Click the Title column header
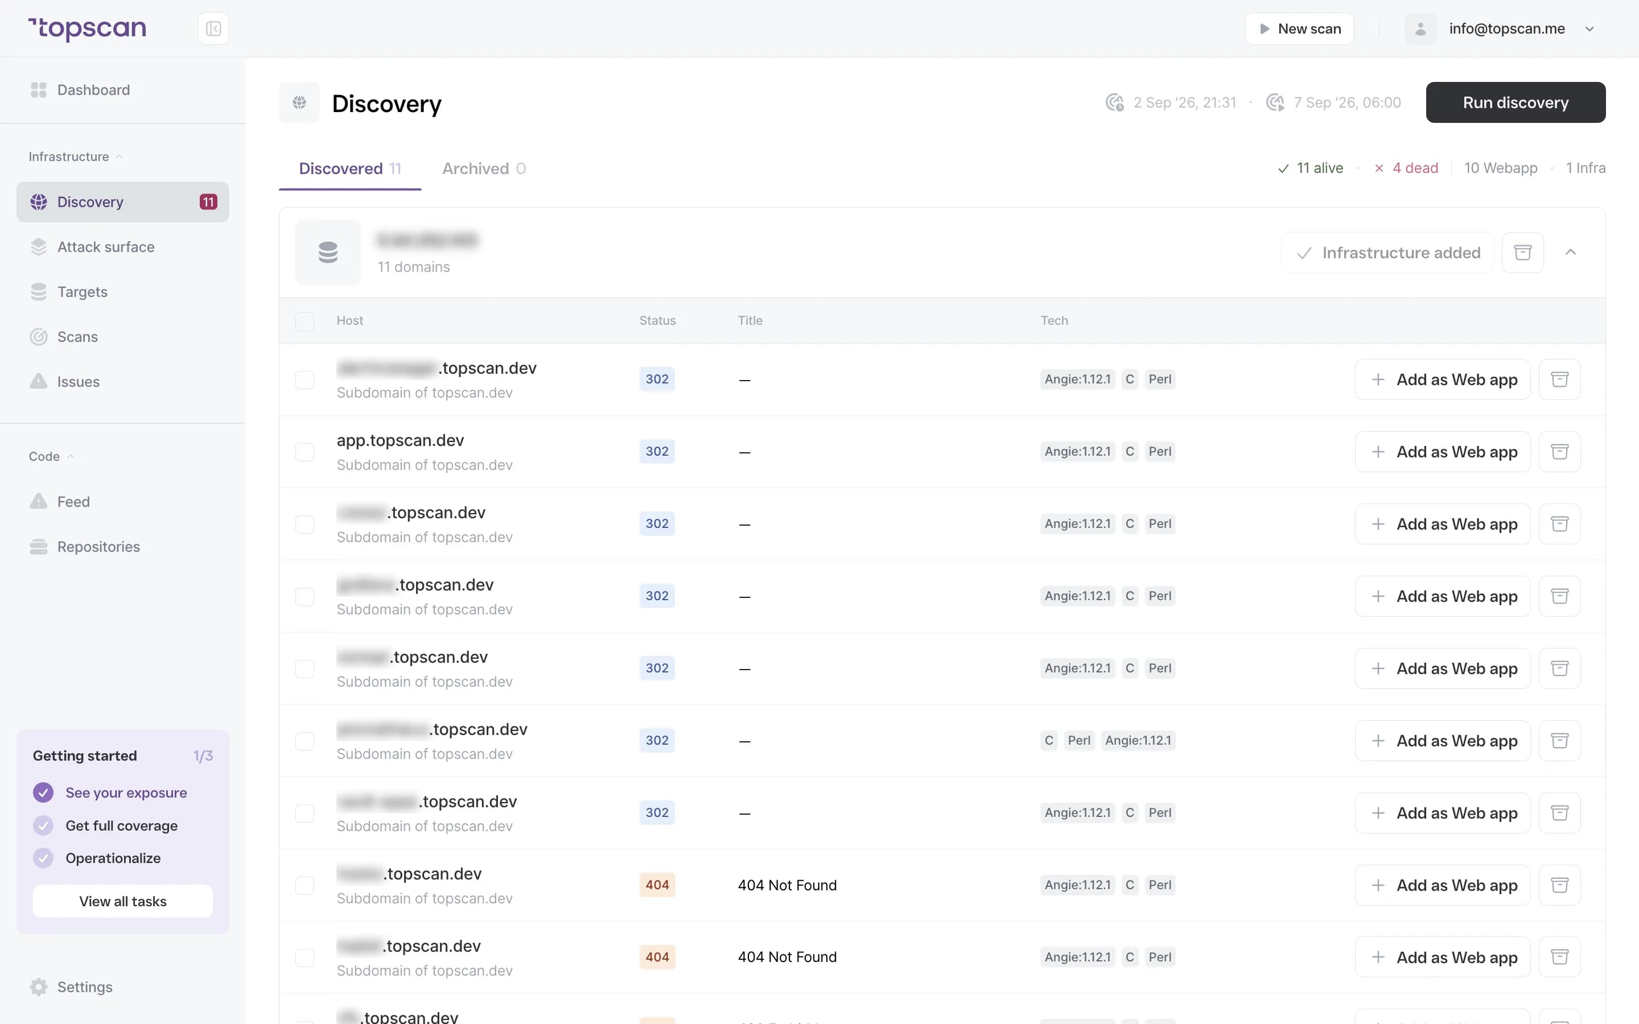This screenshot has height=1024, width=1639. pos(750,320)
